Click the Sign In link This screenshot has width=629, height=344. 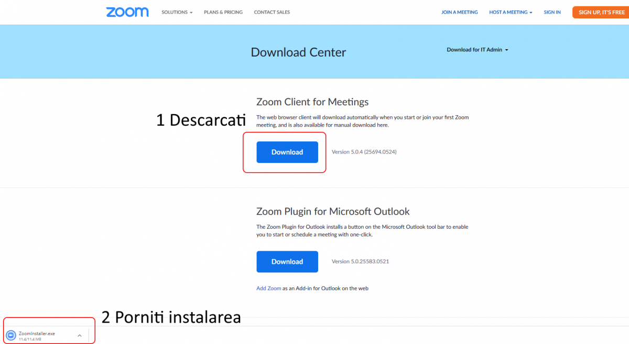coord(552,12)
